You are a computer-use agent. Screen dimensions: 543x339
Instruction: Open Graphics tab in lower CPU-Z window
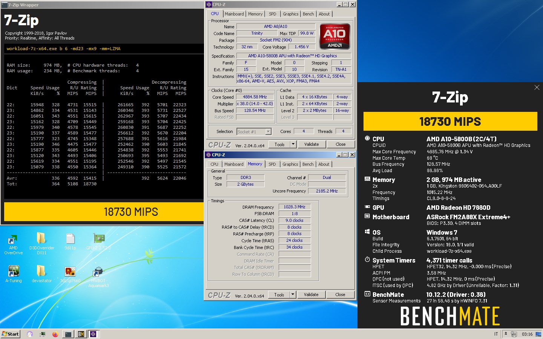click(290, 164)
